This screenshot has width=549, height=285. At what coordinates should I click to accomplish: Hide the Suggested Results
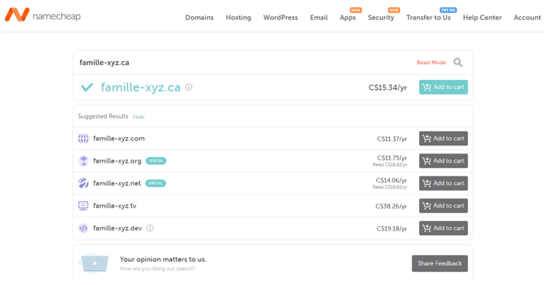tap(139, 117)
